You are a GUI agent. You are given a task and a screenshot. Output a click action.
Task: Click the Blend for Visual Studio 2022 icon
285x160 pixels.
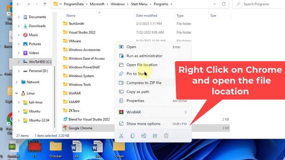point(65,119)
